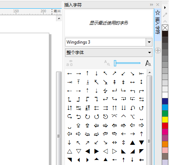Pick the yellow color swatch
Screen dimensions: 169x165
pyautogui.click(x=165, y=120)
